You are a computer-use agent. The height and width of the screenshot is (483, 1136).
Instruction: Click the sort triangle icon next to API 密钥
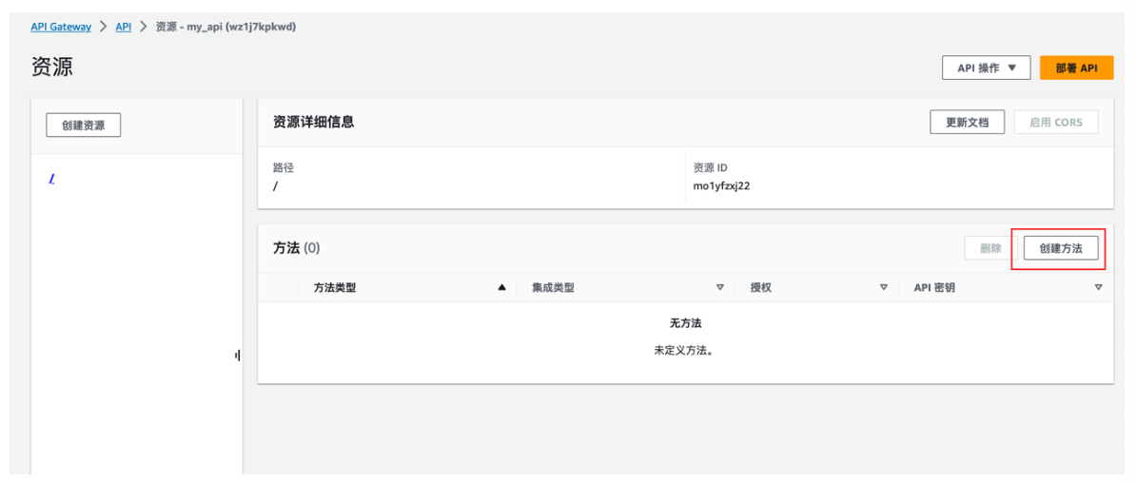1098,287
